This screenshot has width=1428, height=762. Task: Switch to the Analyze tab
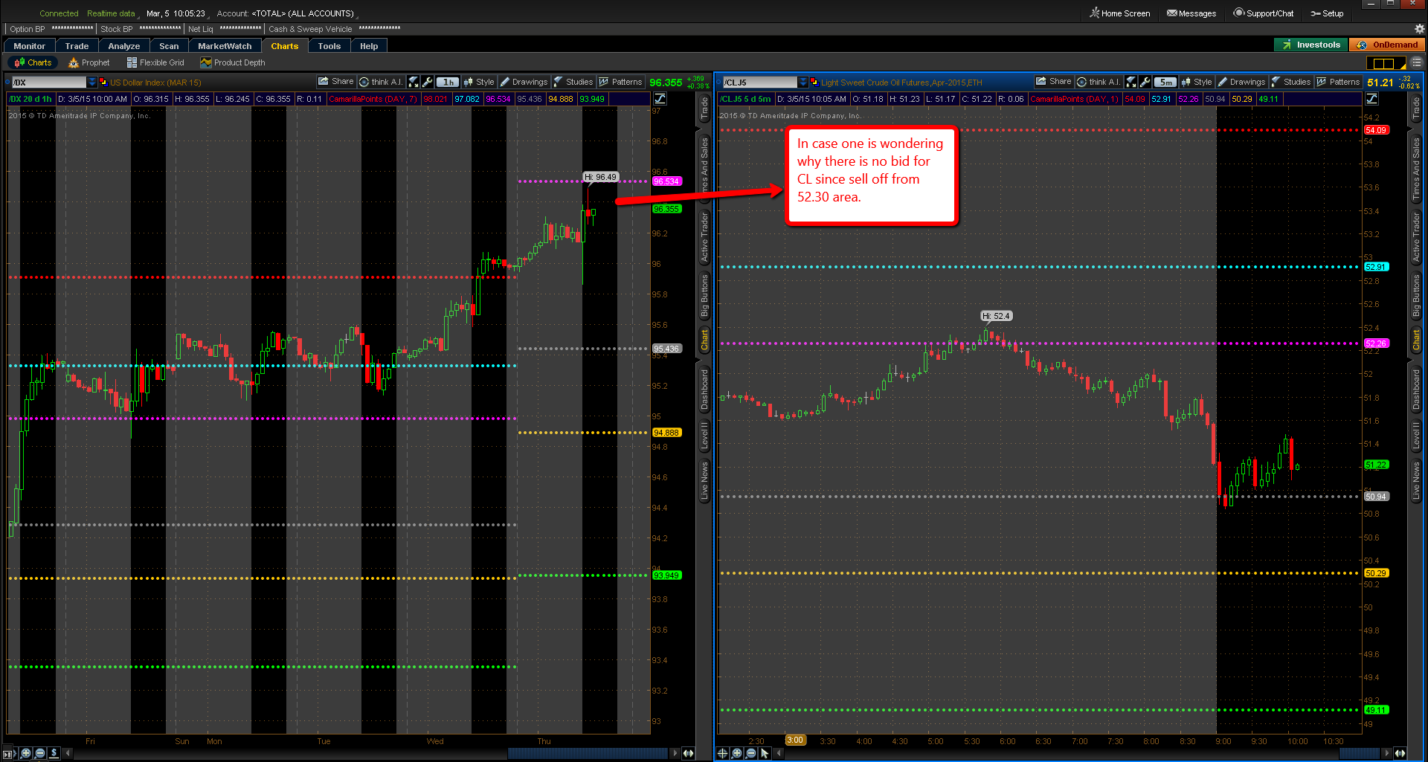pyautogui.click(x=124, y=46)
